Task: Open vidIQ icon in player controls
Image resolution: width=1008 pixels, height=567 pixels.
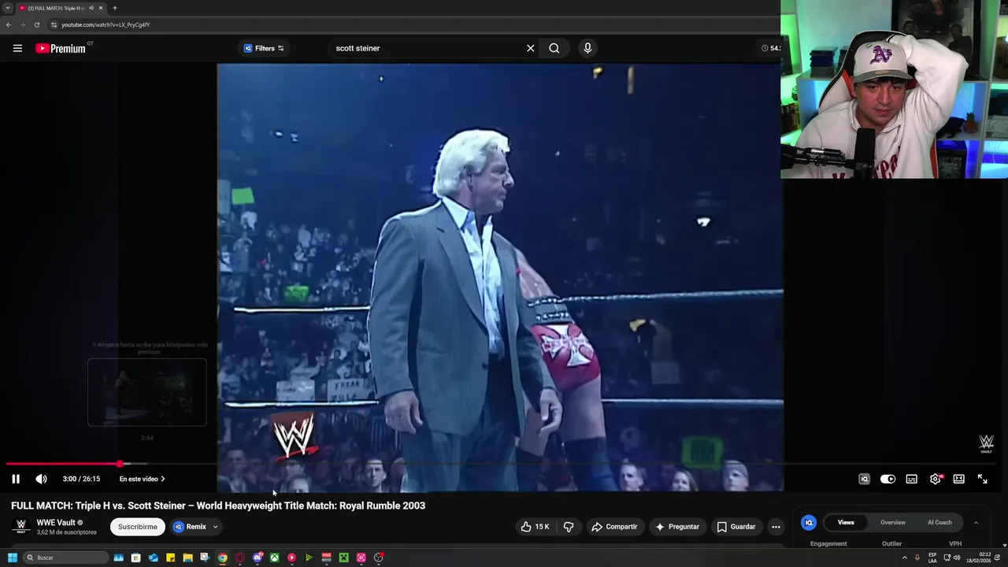Action: coord(864,479)
